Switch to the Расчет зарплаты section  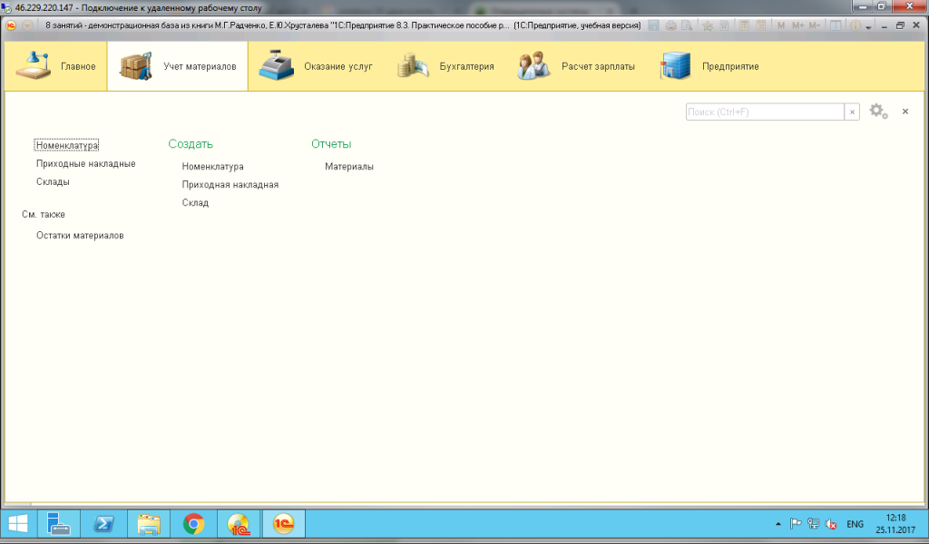pos(575,66)
